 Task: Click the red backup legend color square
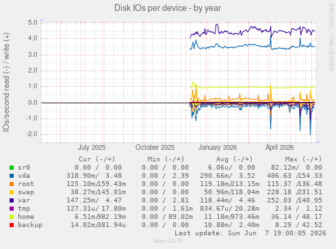(12, 225)
